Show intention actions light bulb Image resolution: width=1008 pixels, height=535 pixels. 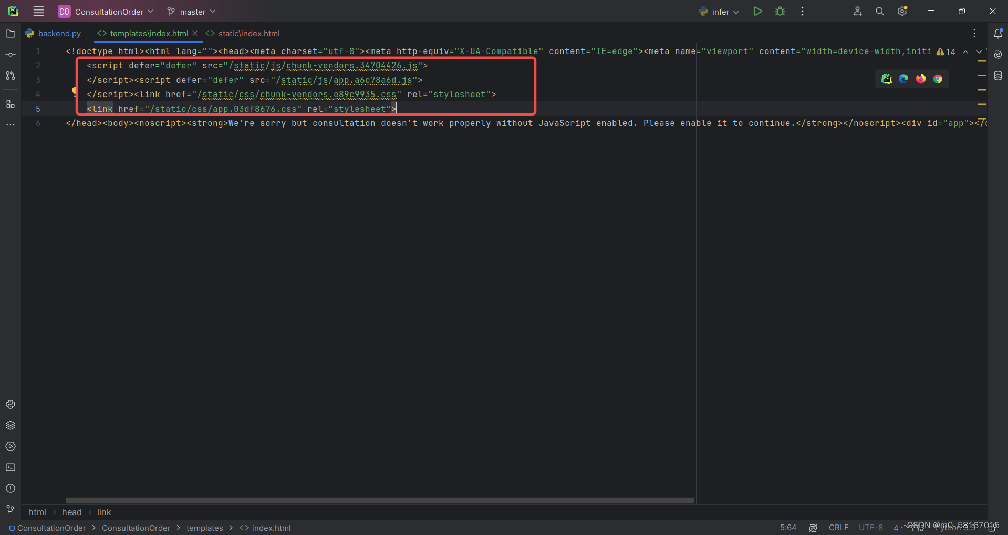point(75,92)
